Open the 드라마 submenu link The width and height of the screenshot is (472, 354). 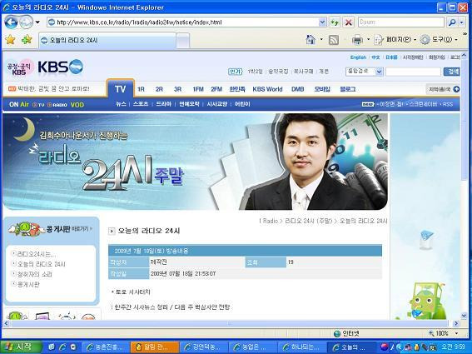(x=163, y=104)
